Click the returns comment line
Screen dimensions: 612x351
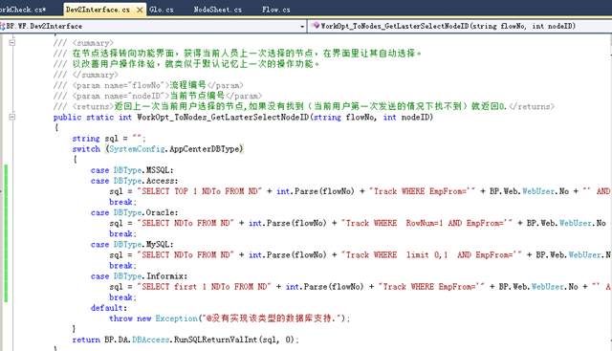click(304, 106)
